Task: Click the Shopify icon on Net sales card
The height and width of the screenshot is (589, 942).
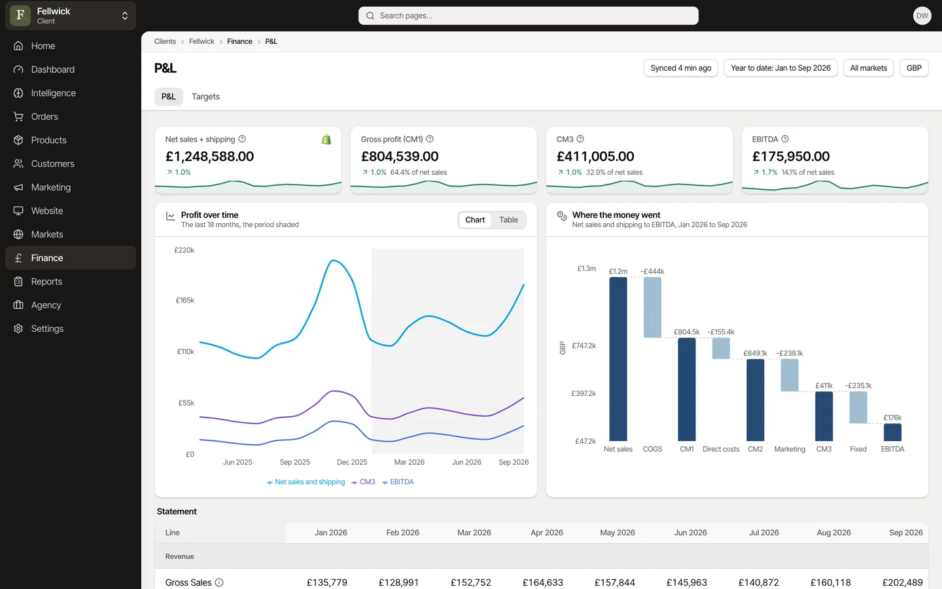Action: click(x=326, y=139)
